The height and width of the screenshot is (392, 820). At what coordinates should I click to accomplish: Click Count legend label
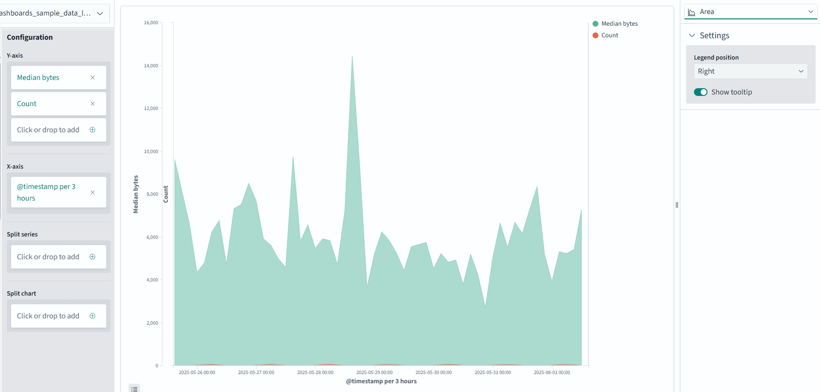click(610, 35)
